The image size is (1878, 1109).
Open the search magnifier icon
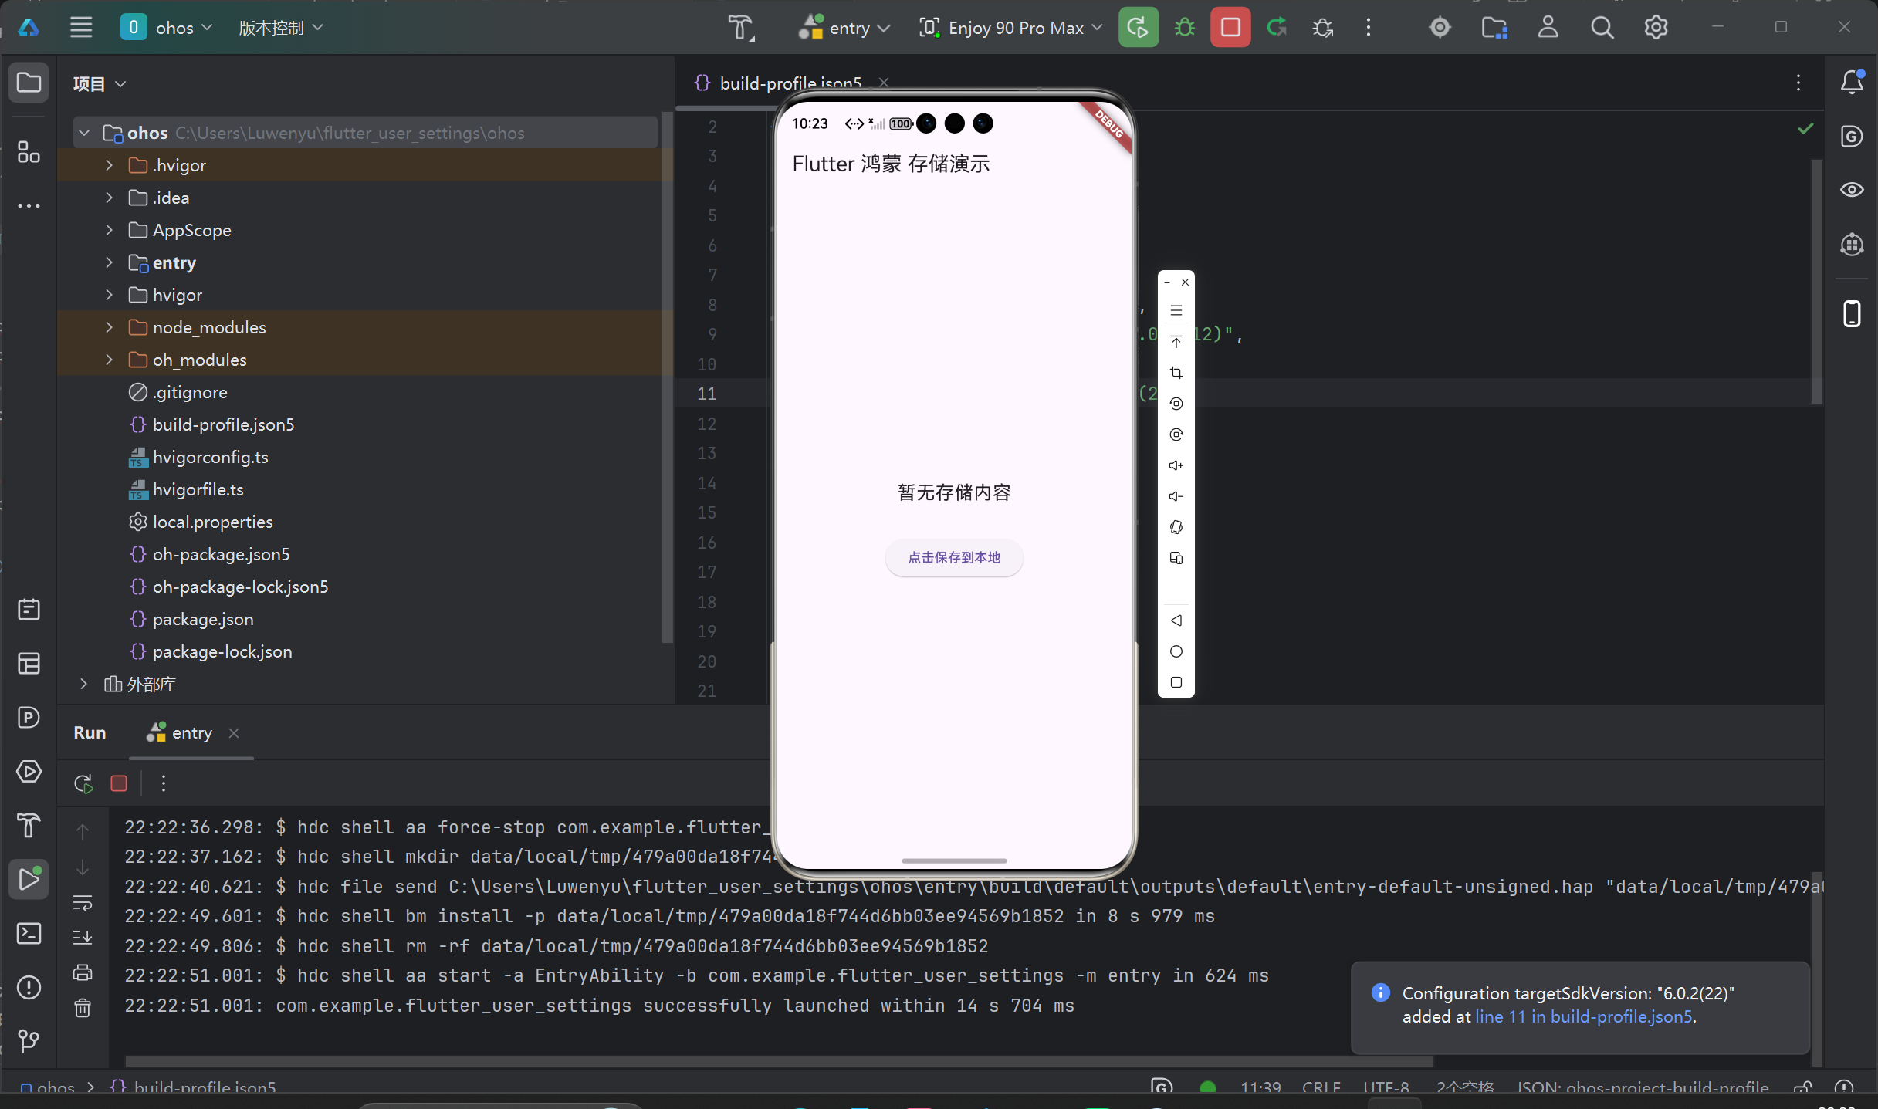[1602, 28]
